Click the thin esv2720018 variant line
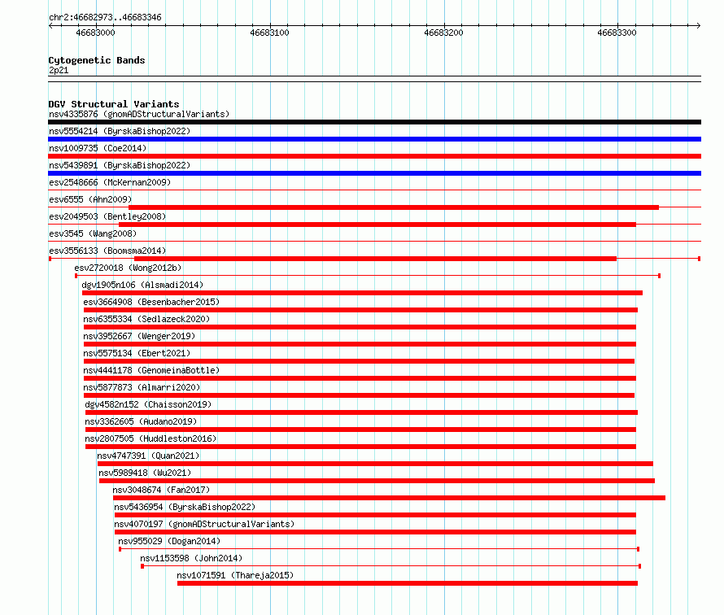This screenshot has height=615, width=724. click(x=368, y=276)
